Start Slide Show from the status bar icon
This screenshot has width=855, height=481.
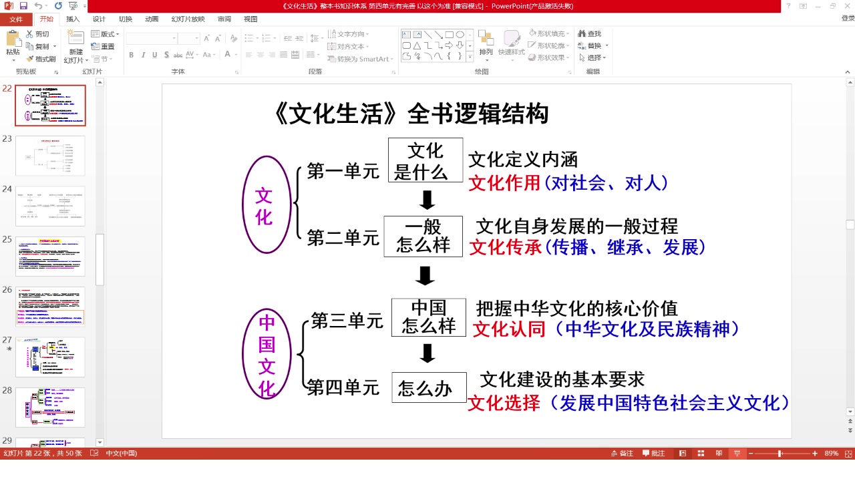click(737, 454)
